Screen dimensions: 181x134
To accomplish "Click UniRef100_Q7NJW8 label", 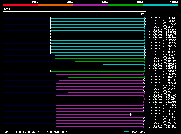I will click(x=162, y=96).
